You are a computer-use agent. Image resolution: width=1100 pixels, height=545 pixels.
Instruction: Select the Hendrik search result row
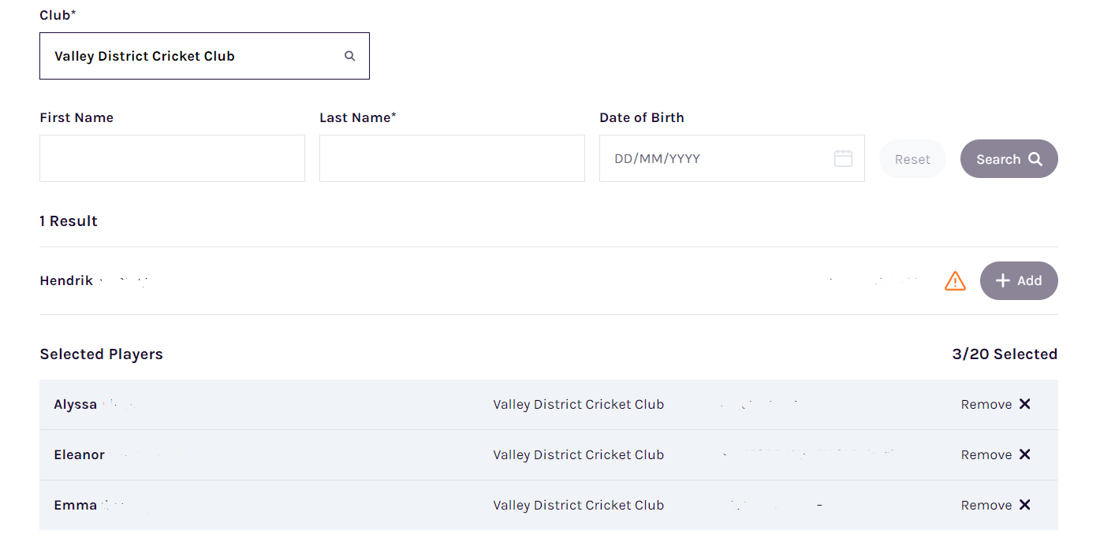tap(549, 280)
